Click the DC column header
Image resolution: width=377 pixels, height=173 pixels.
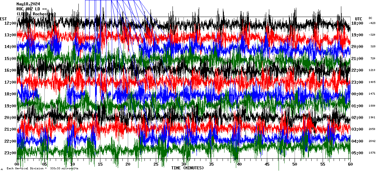[x=370, y=18]
